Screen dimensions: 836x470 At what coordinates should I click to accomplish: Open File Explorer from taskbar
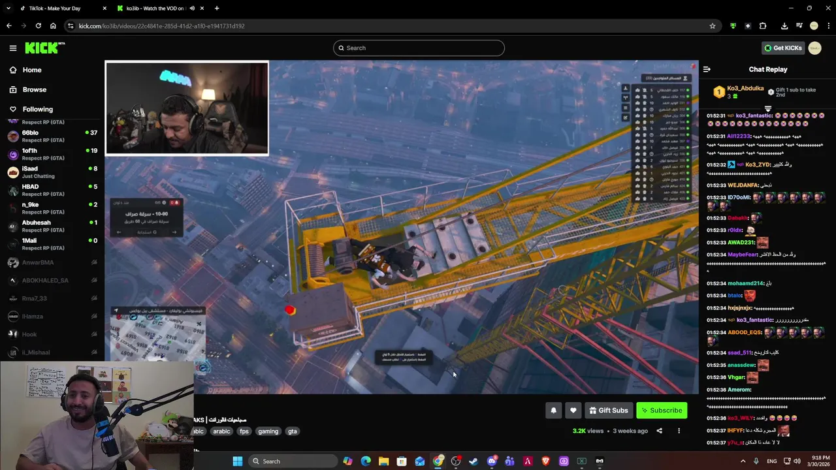tap(383, 462)
